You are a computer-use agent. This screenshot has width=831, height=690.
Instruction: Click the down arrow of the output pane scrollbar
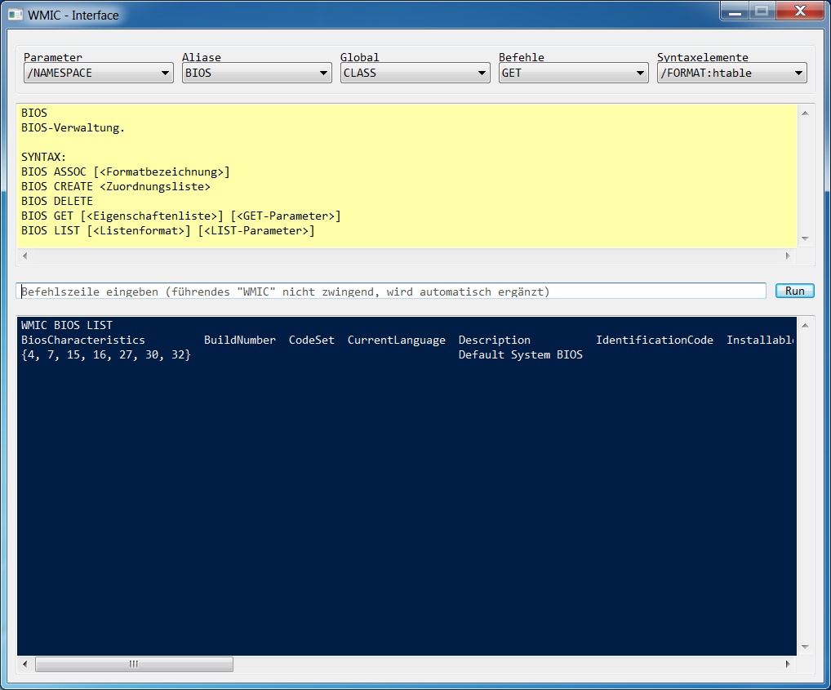[806, 647]
